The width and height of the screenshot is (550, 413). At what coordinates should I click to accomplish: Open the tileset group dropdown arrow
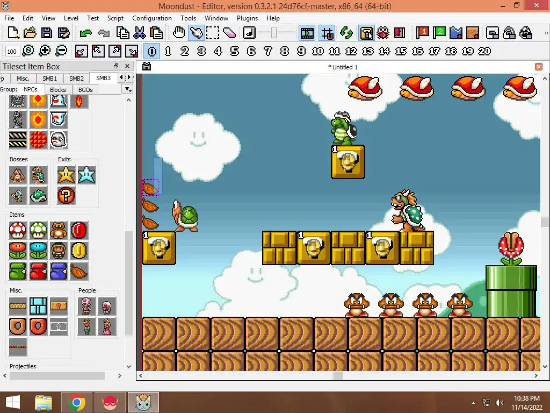[x=128, y=89]
